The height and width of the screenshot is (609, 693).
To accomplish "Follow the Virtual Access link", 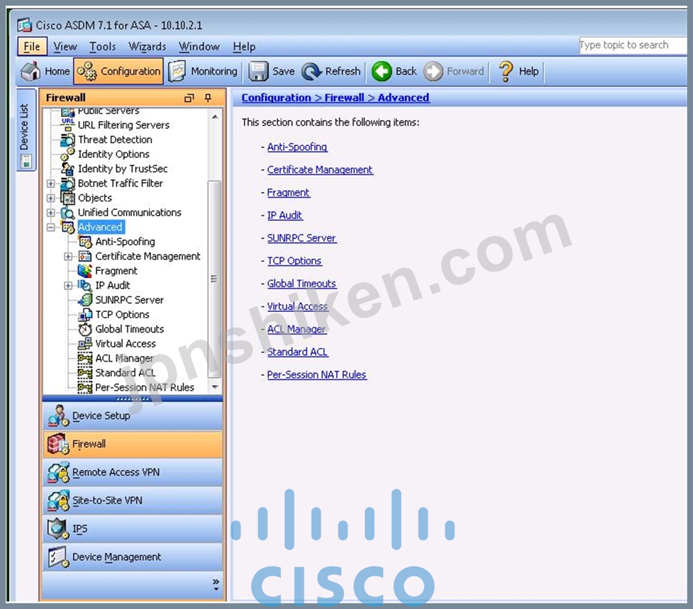I will click(x=297, y=306).
